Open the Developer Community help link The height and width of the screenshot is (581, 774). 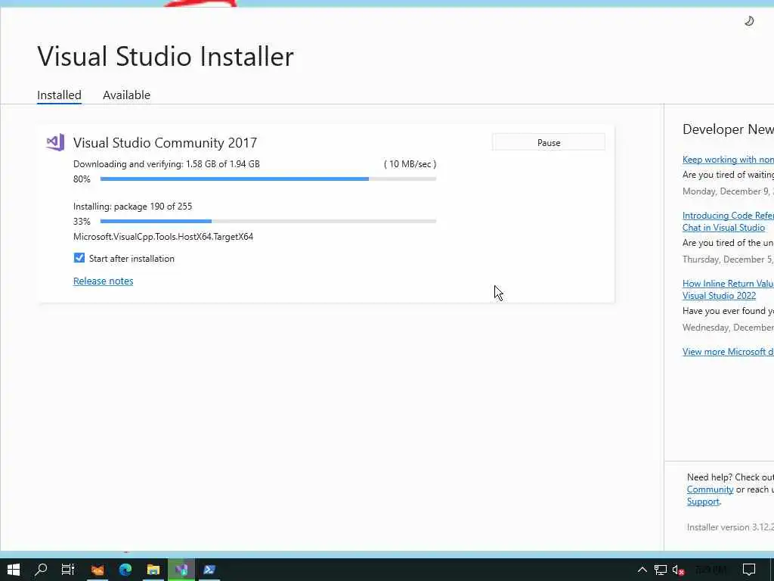click(710, 489)
